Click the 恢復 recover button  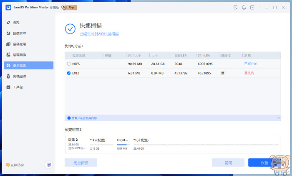click(264, 163)
